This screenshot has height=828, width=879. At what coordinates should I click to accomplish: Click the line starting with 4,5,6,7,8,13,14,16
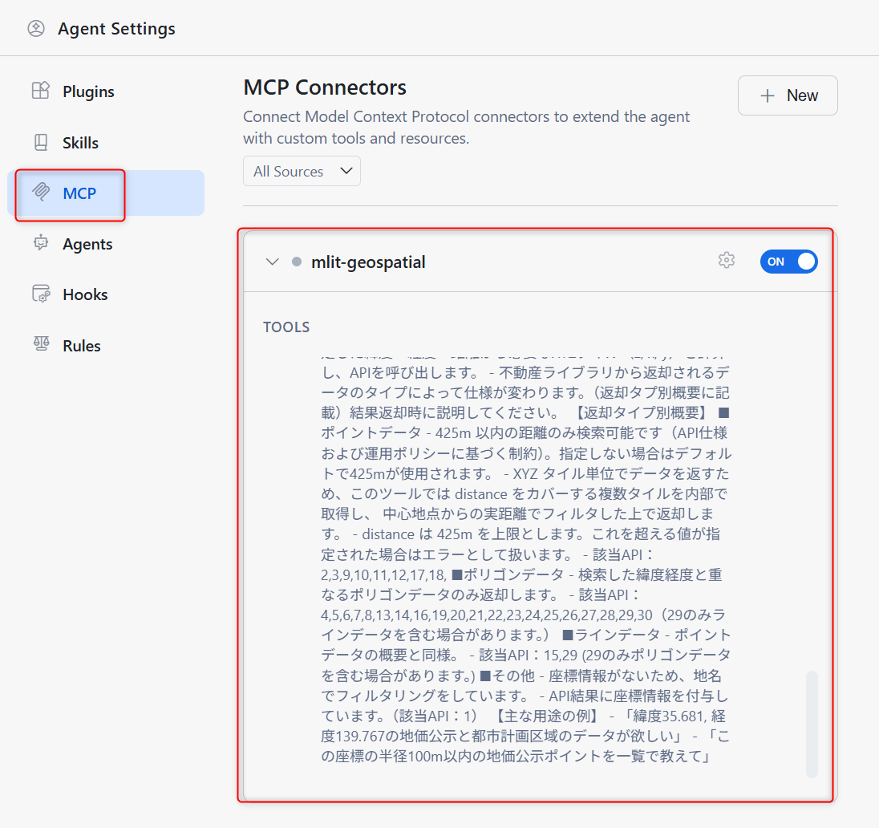[523, 615]
